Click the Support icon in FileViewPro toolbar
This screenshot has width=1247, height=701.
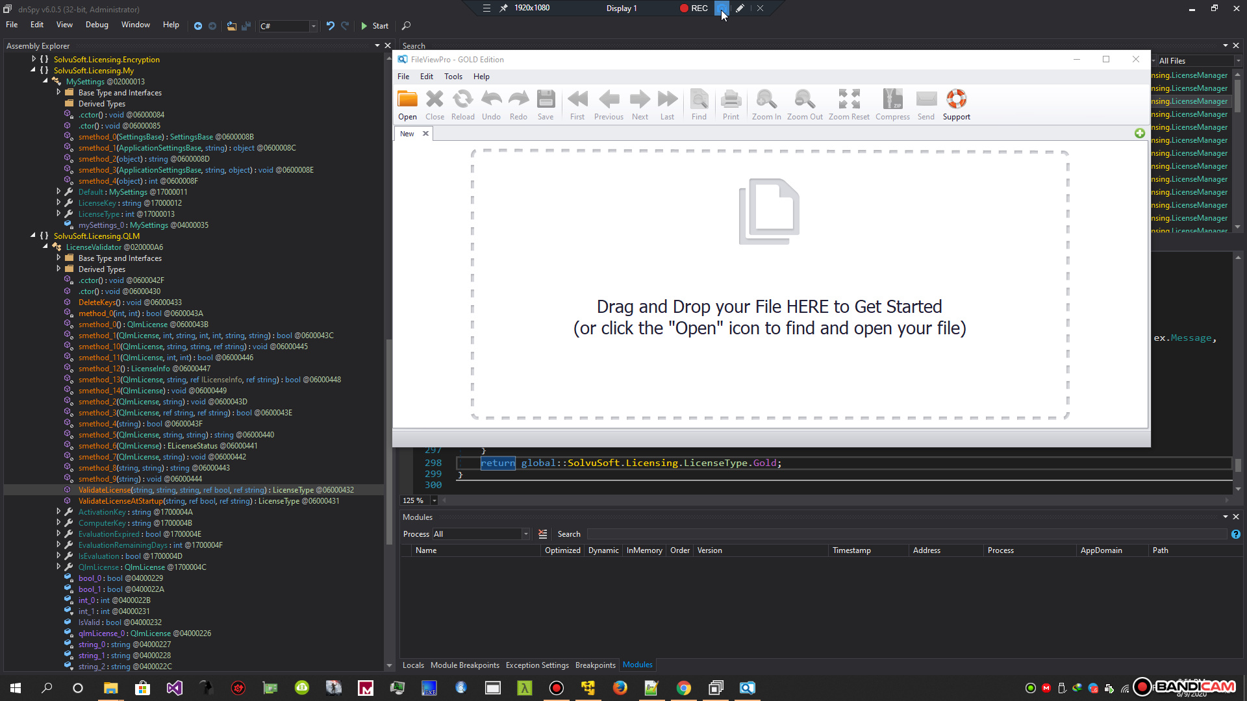tap(957, 99)
